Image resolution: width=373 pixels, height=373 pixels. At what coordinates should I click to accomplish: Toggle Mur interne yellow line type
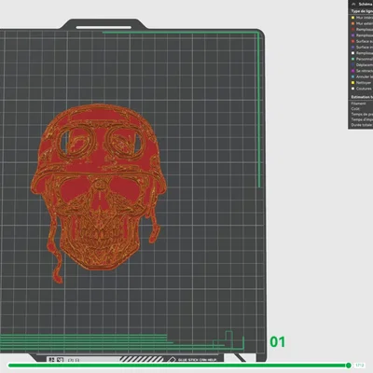coord(361,18)
